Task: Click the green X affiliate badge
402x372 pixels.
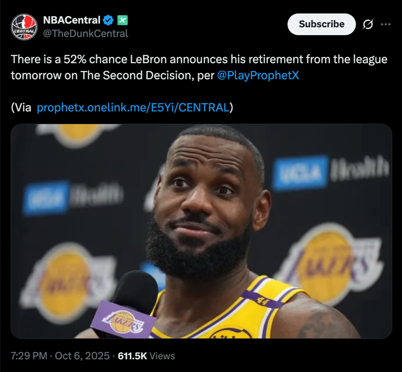Action: 123,20
